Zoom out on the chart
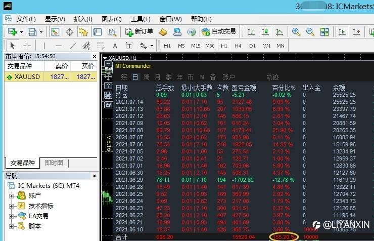Viewport: 374px width, 241px height. click(x=310, y=32)
